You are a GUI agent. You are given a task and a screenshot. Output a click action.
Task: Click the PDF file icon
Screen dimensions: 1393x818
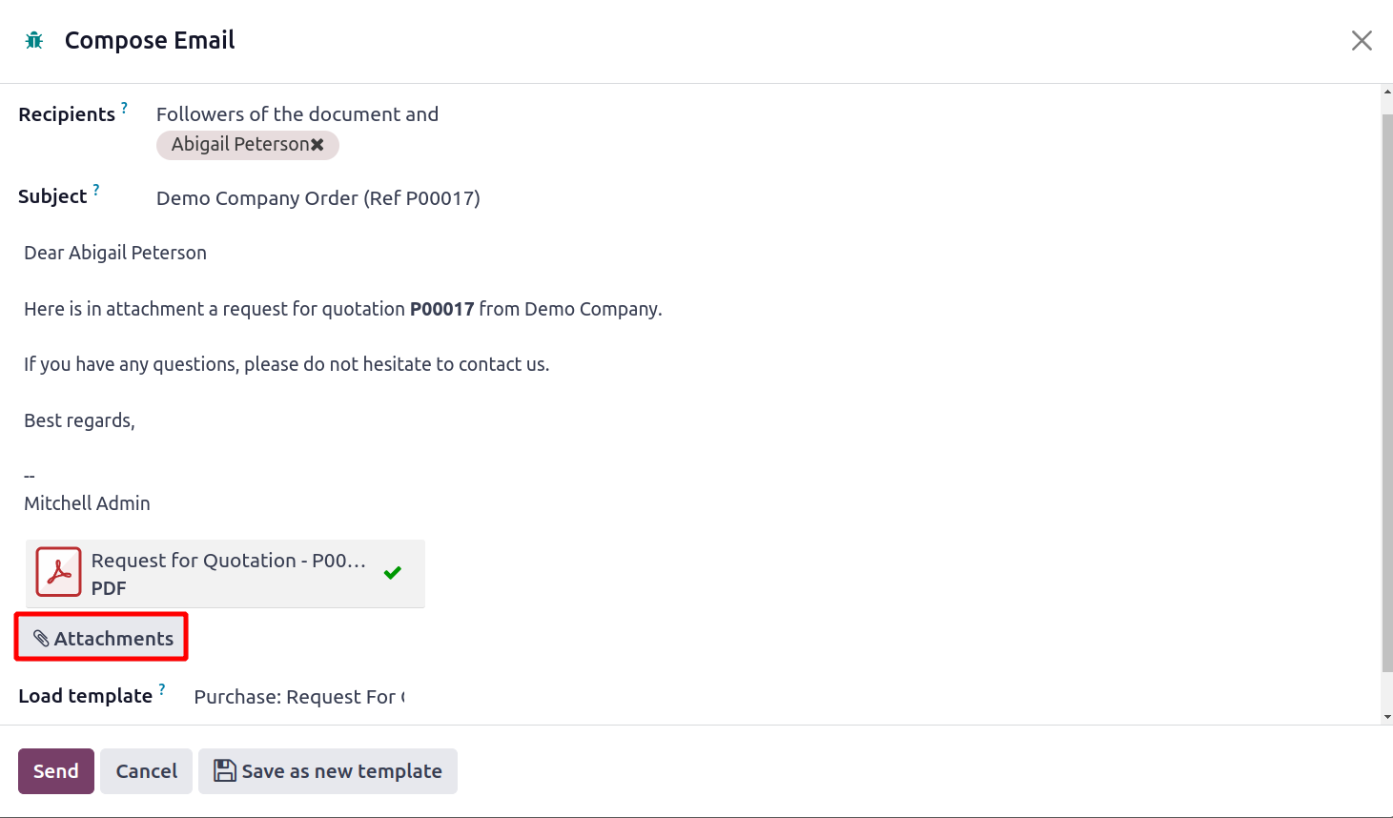tap(58, 572)
